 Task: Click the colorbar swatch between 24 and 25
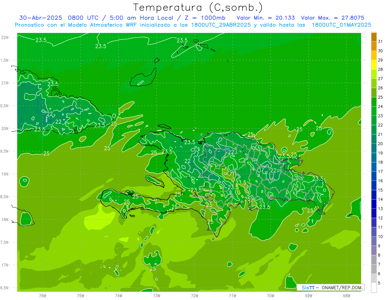tap(374, 102)
